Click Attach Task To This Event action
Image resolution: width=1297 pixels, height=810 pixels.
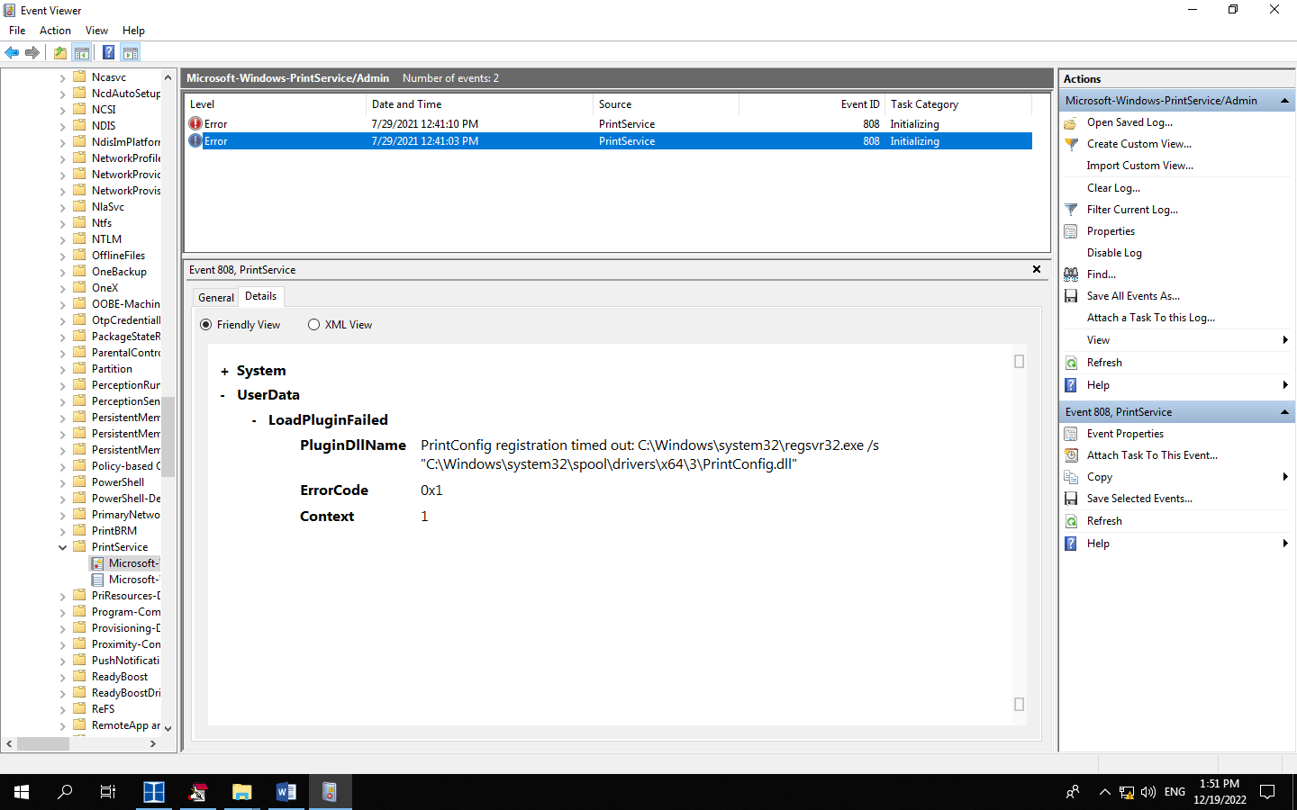[x=1152, y=455]
